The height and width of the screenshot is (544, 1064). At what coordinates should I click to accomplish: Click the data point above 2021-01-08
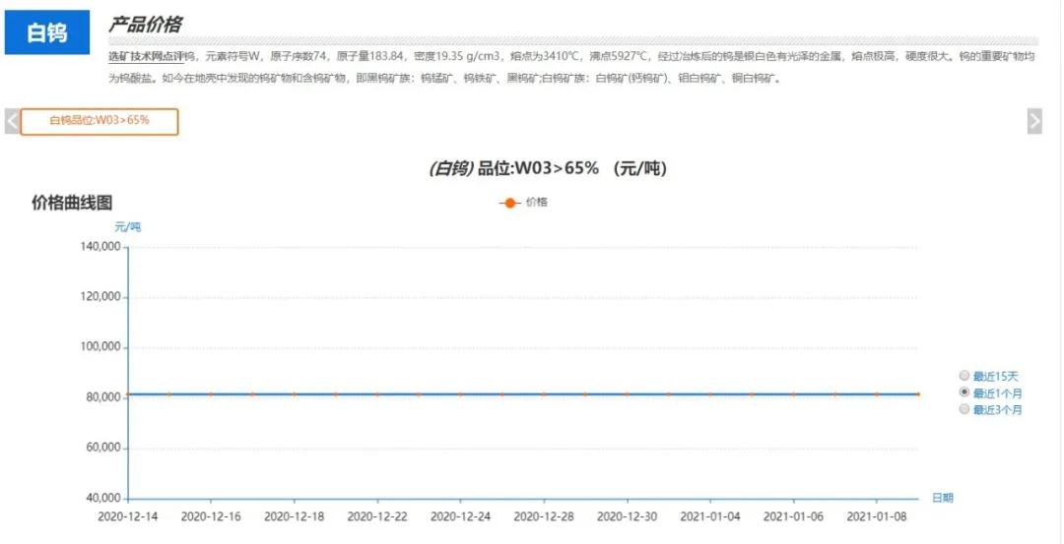click(876, 394)
